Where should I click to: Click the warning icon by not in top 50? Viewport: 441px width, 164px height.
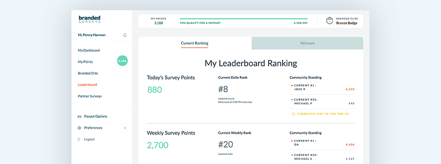(293, 114)
